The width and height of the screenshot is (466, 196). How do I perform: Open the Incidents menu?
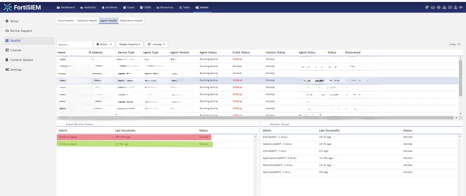click(110, 7)
